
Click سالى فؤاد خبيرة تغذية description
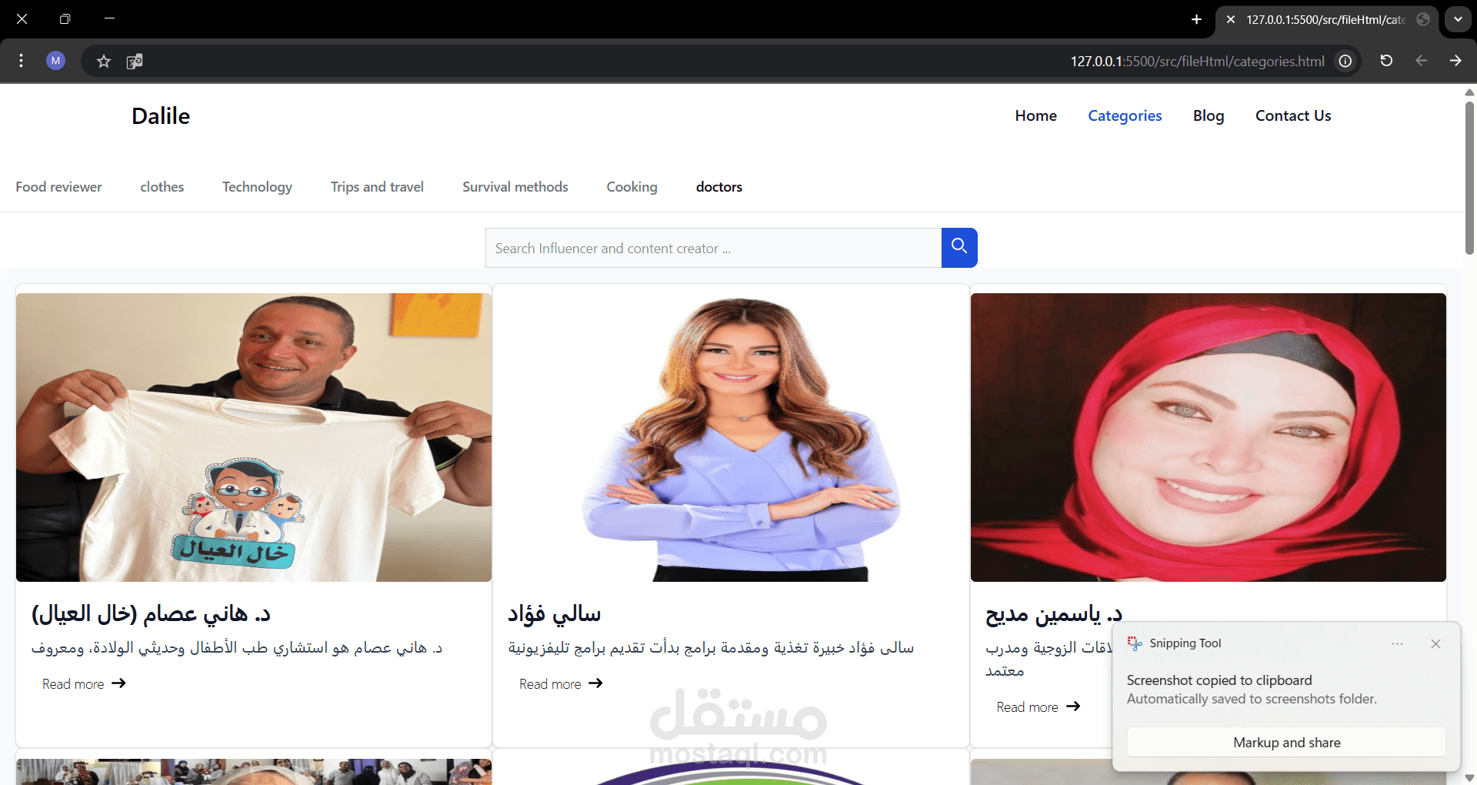coord(711,648)
